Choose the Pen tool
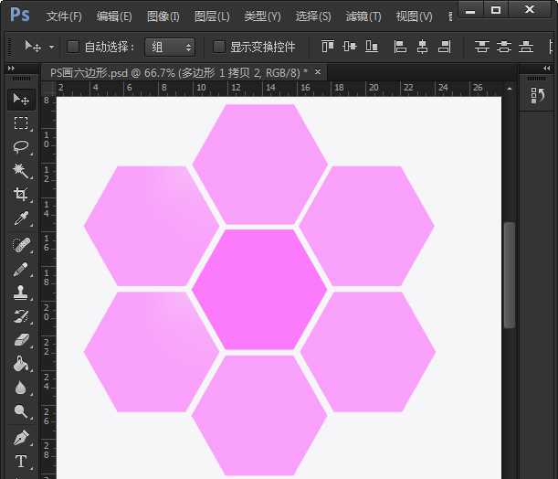The image size is (558, 479). pos(20,437)
